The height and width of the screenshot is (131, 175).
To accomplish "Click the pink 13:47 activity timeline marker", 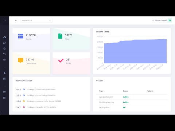I will (x=24, y=107).
